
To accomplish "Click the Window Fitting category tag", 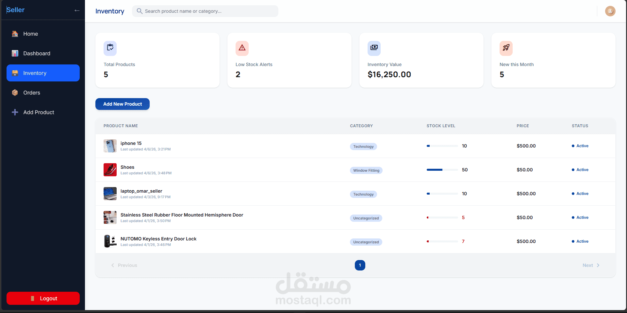I will coord(366,170).
